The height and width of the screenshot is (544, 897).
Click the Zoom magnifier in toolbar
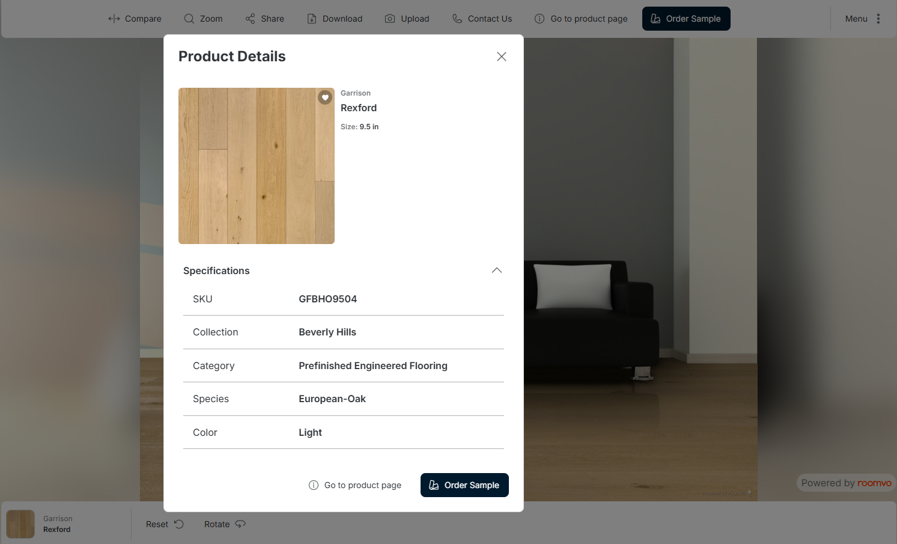tap(203, 19)
